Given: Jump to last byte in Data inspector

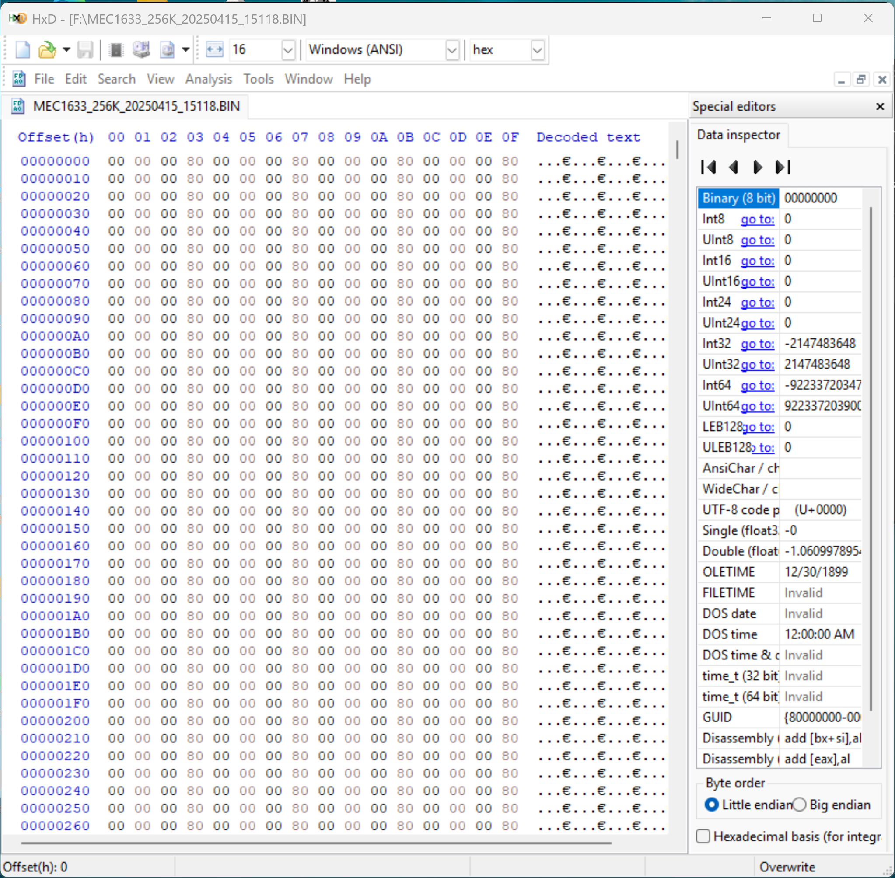Looking at the screenshot, I should tap(783, 167).
